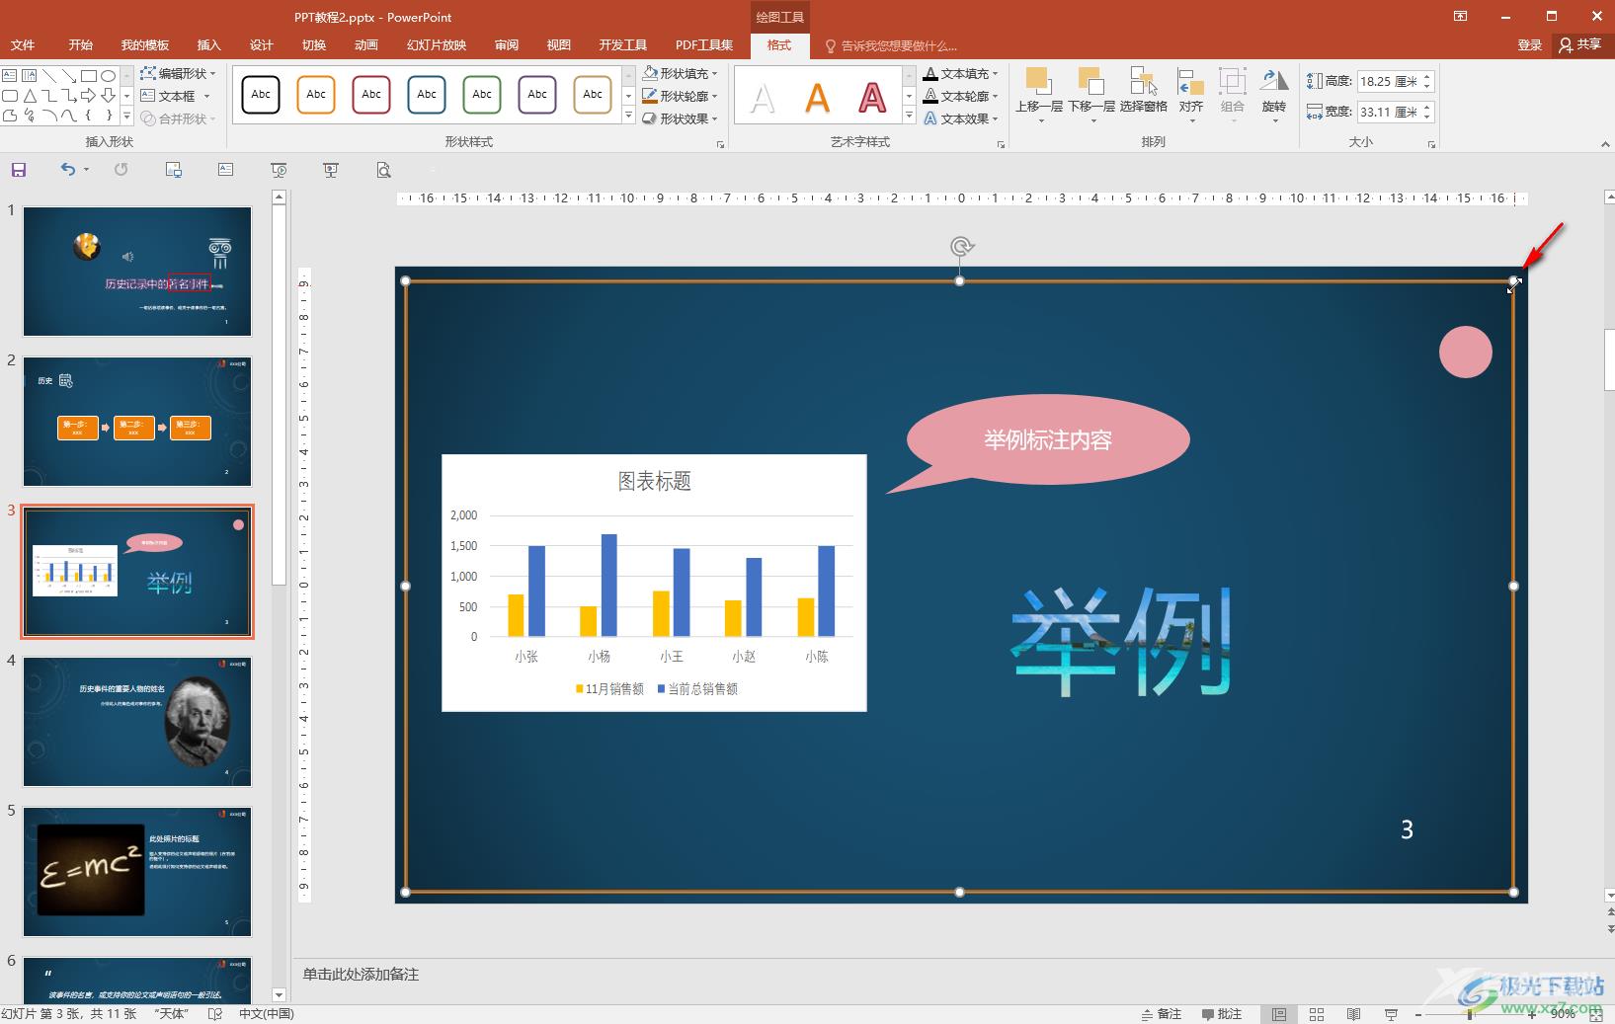
Task: Apply the purple outline Abc shape style
Action: (537, 95)
